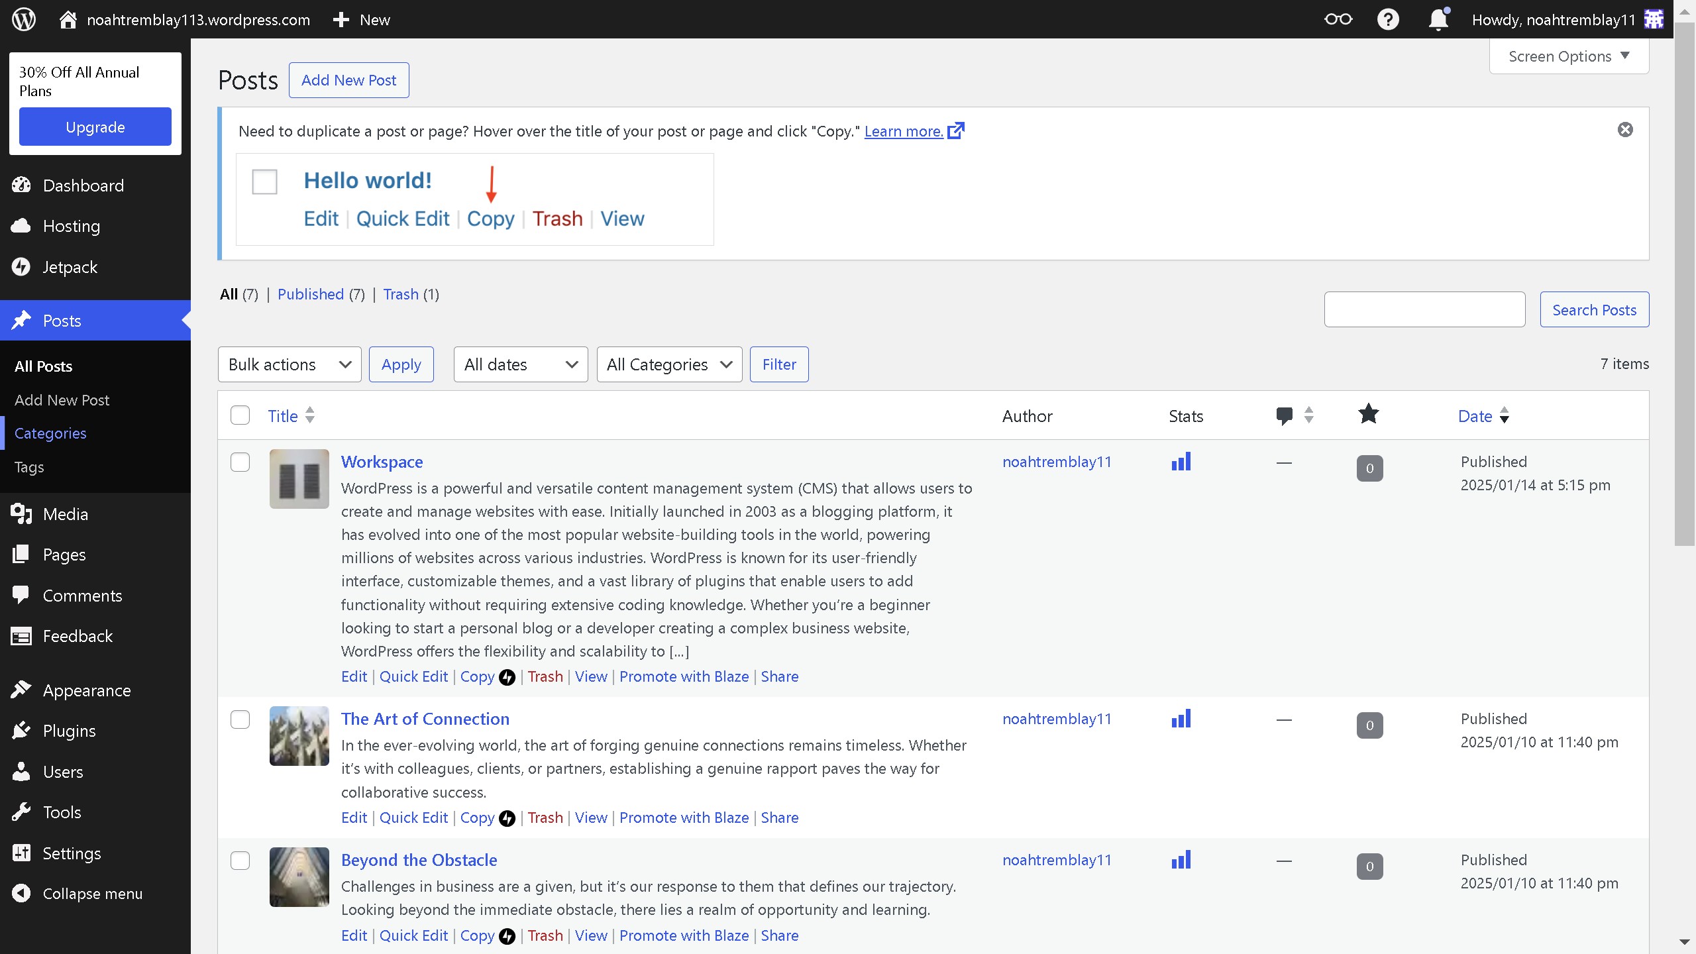Sort posts by the comments bubble icon
The height and width of the screenshot is (954, 1696).
[x=1284, y=416]
